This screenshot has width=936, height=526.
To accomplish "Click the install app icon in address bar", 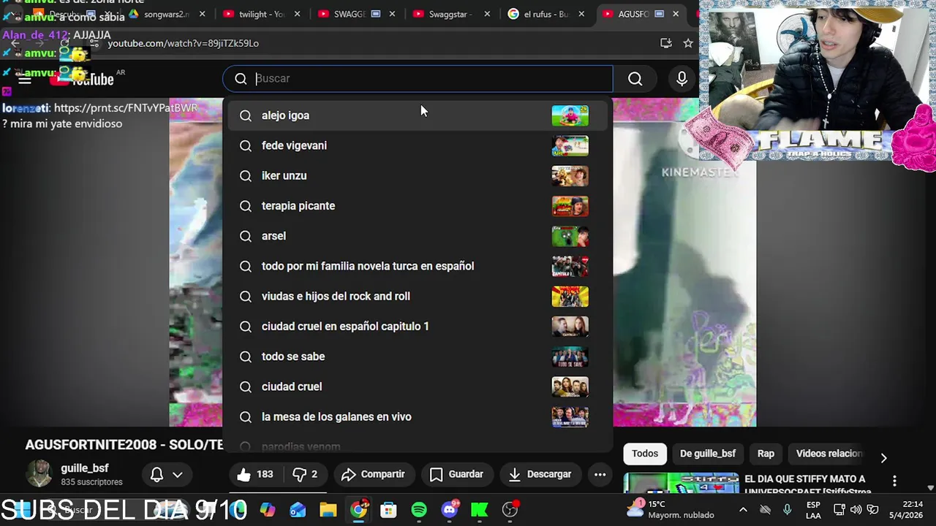I will pyautogui.click(x=665, y=43).
